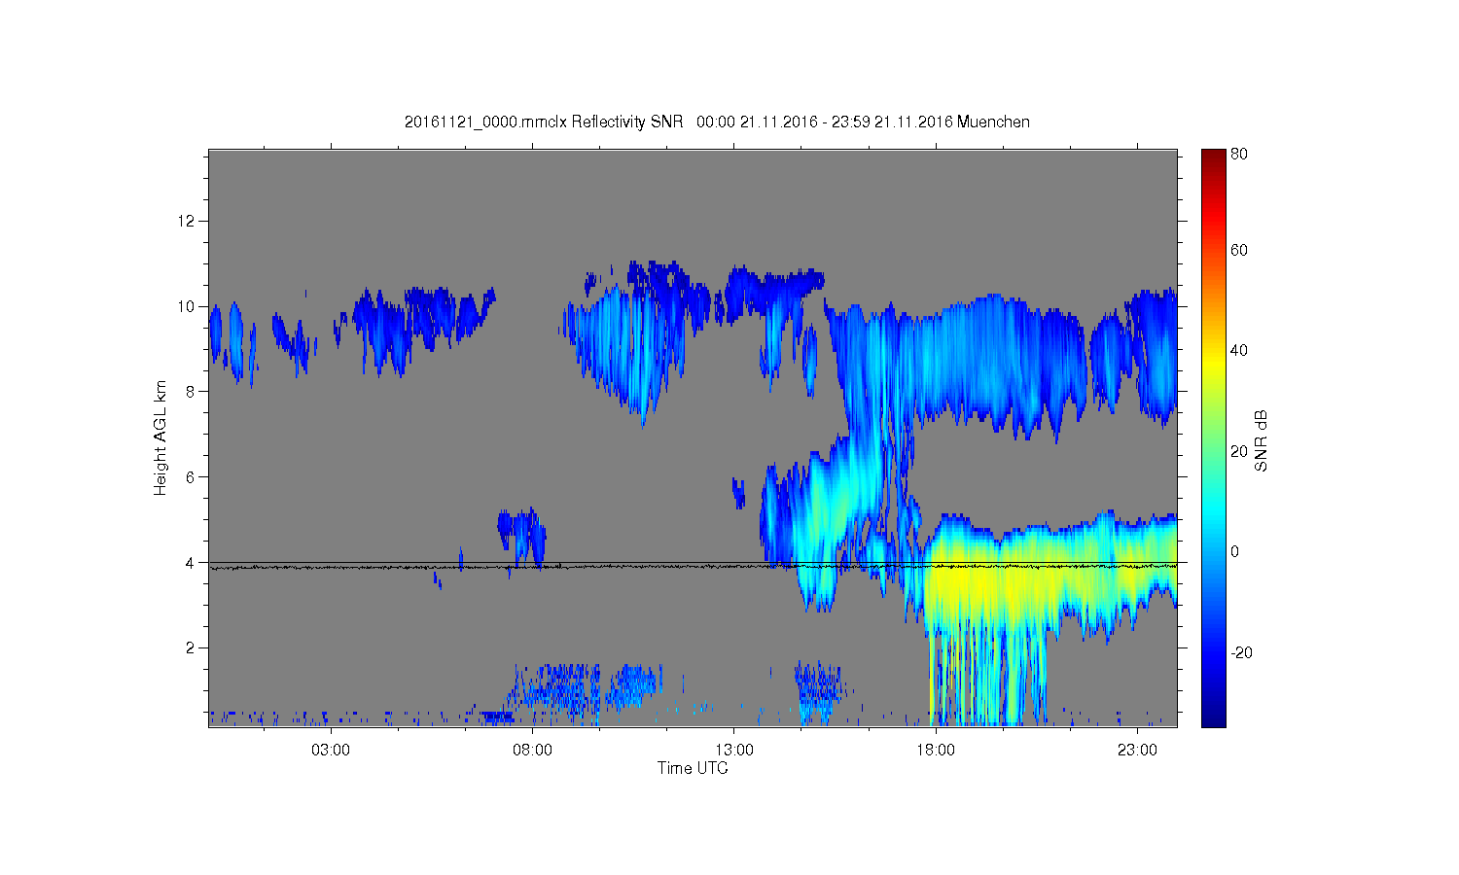Viewport: 1459px width, 875px height.
Task: Click the colorbar value label '60'
Action: tap(1239, 250)
